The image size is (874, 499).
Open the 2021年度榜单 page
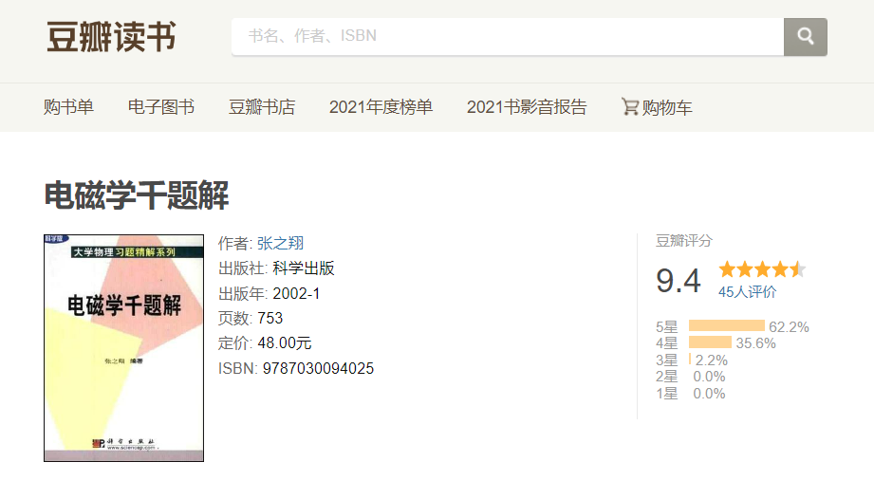(x=381, y=107)
